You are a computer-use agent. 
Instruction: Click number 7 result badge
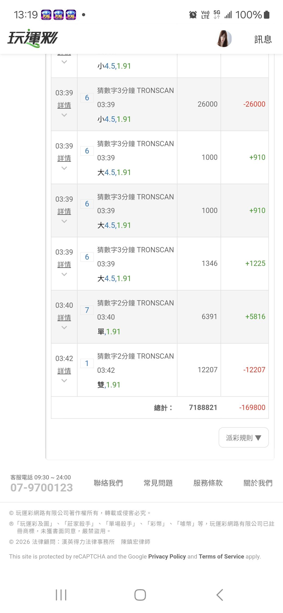point(87,310)
